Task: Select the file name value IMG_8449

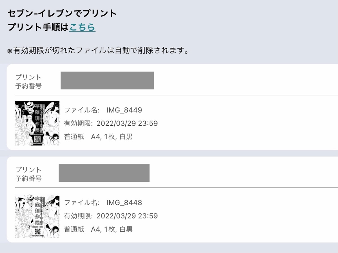Action: [x=124, y=110]
